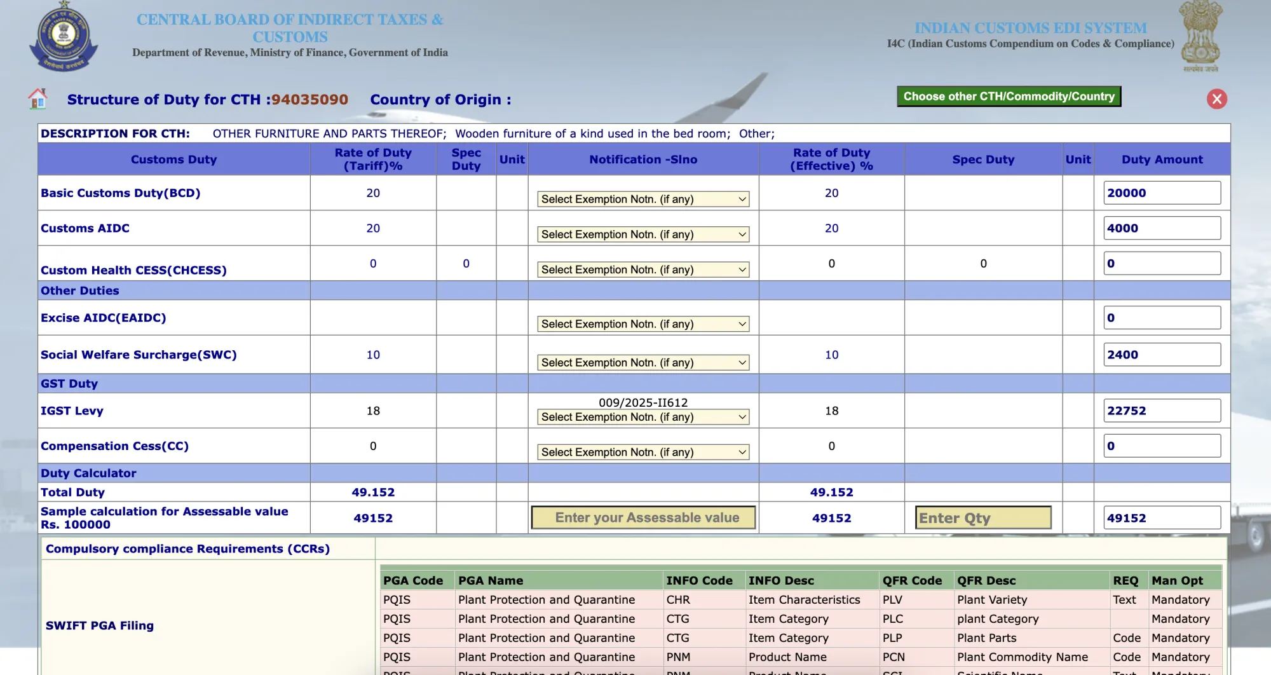Screen dimensions: 1271x675
Task: Open IGST Levy exemption notification dropdown
Action: click(643, 418)
